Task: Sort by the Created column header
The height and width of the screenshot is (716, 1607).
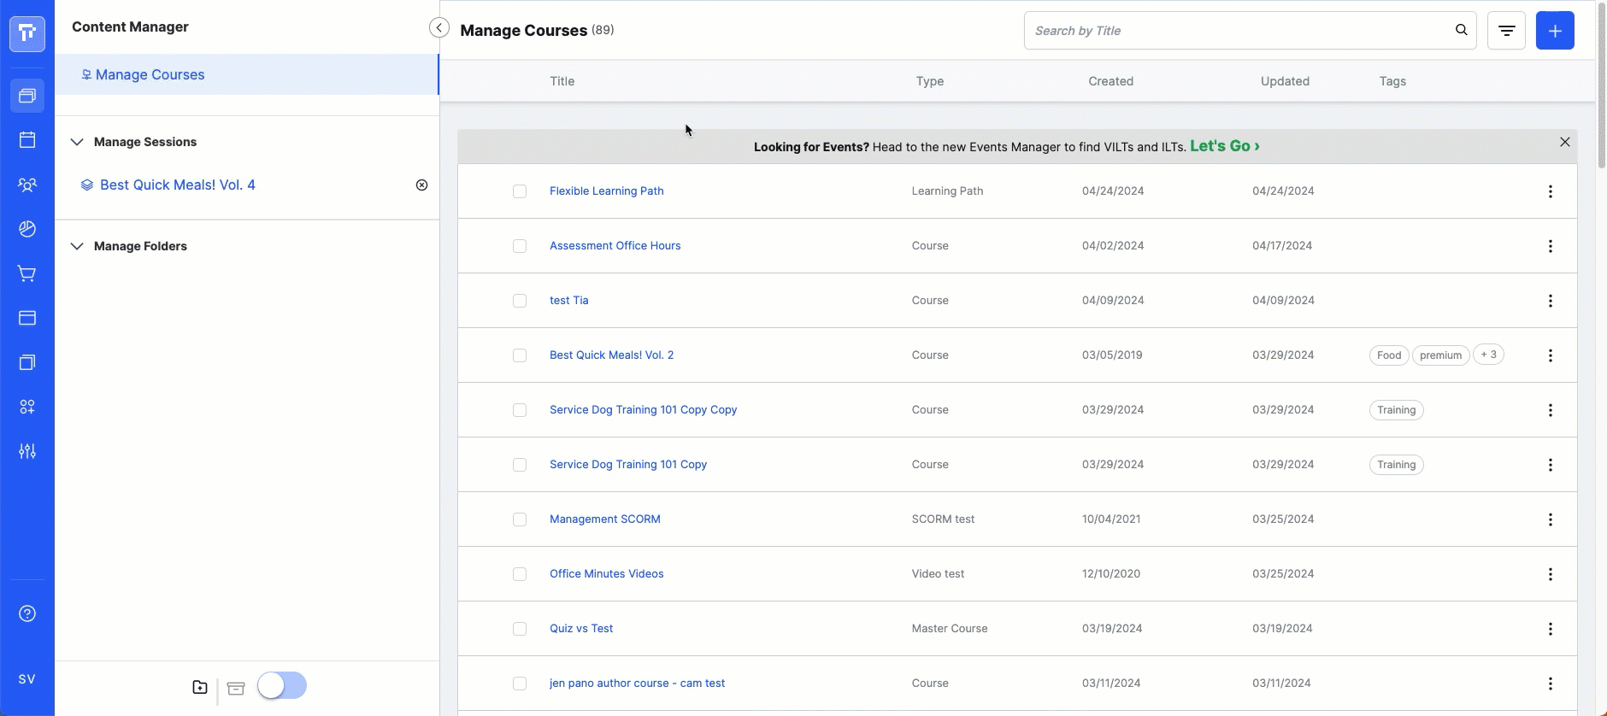Action: tap(1110, 81)
